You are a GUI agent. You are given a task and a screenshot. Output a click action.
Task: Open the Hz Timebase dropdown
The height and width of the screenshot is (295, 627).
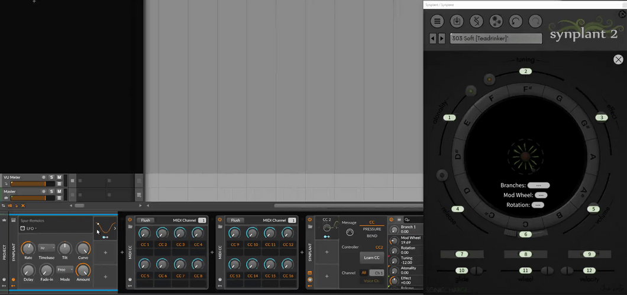coord(46,248)
